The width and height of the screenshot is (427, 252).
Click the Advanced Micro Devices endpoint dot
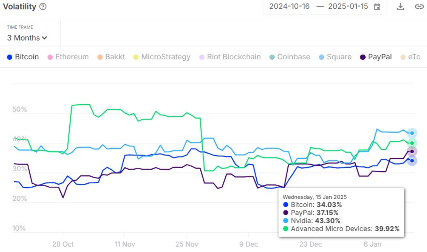coord(412,143)
